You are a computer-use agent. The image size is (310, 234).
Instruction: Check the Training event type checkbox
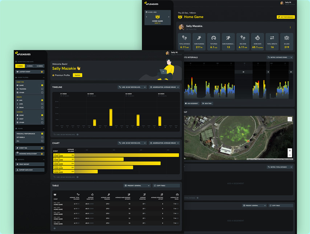(42, 89)
